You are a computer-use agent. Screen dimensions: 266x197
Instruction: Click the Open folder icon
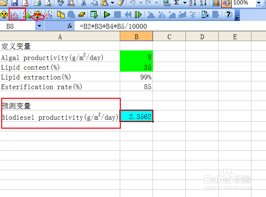[x=4, y=3]
